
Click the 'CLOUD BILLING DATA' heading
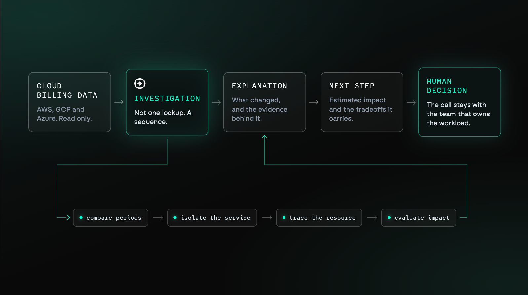coord(67,91)
